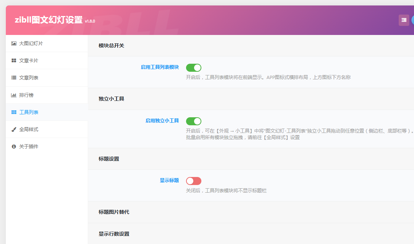The height and width of the screenshot is (244, 414).
Task: Click the 启用工具列表模块 field label
Action: pyautogui.click(x=160, y=67)
